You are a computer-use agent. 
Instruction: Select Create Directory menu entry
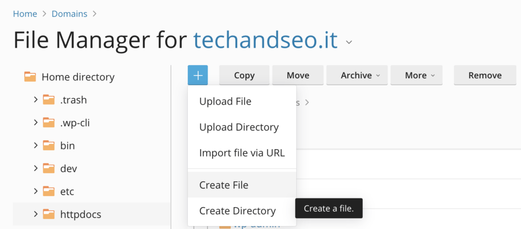[x=242, y=211]
